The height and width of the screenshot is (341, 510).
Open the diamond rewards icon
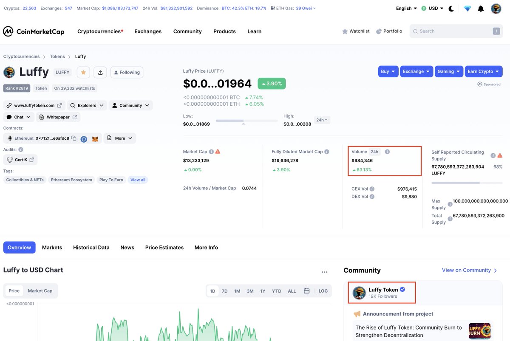467,8
